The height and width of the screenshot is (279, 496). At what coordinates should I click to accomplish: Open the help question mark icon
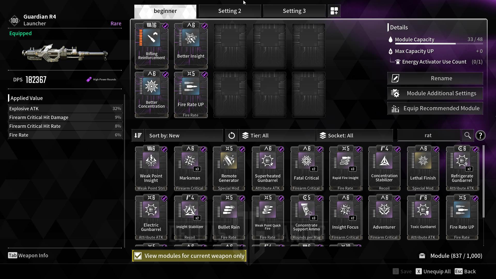point(480,135)
